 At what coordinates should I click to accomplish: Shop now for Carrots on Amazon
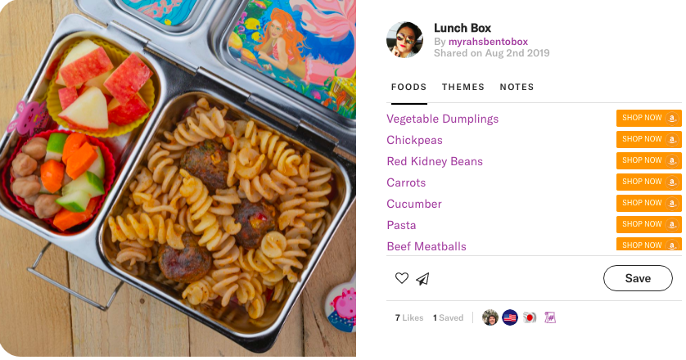click(649, 182)
